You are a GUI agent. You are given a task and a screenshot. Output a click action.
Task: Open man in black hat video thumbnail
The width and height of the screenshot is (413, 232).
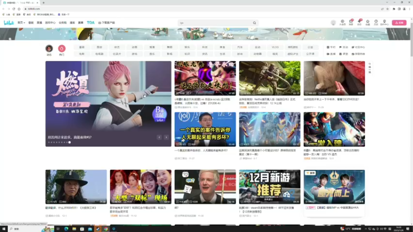point(76,187)
